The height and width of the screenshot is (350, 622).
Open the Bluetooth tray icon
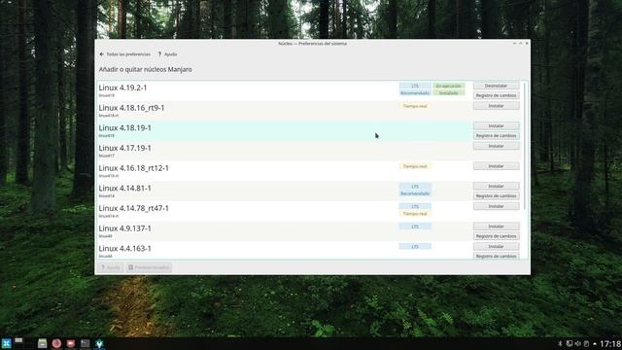coord(561,343)
